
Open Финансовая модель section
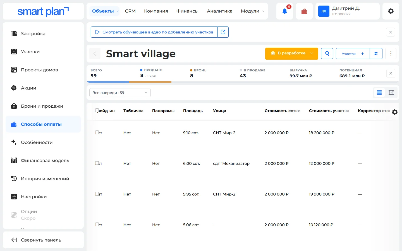43,160
